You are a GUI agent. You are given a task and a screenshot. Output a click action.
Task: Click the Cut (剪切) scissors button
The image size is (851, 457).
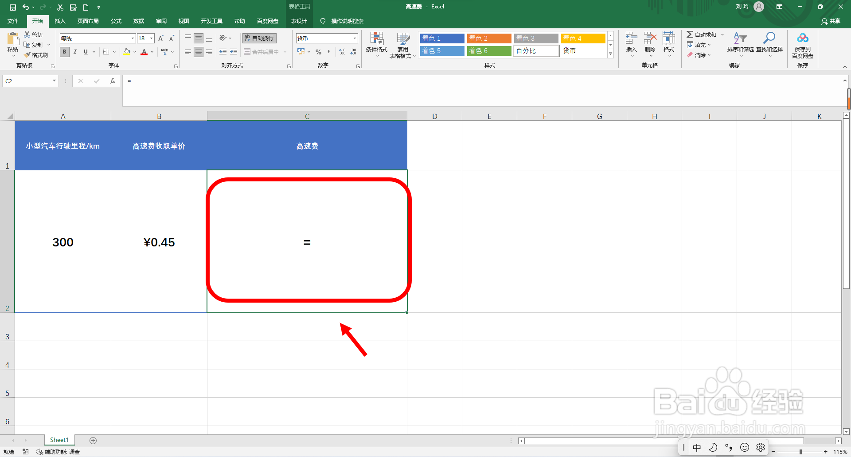[34, 35]
